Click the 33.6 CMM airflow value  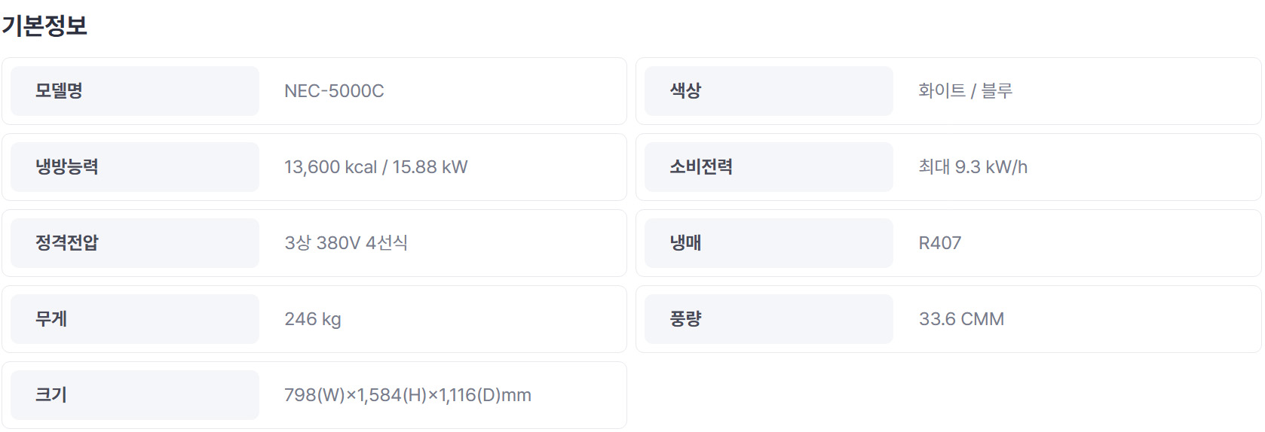coord(961,319)
